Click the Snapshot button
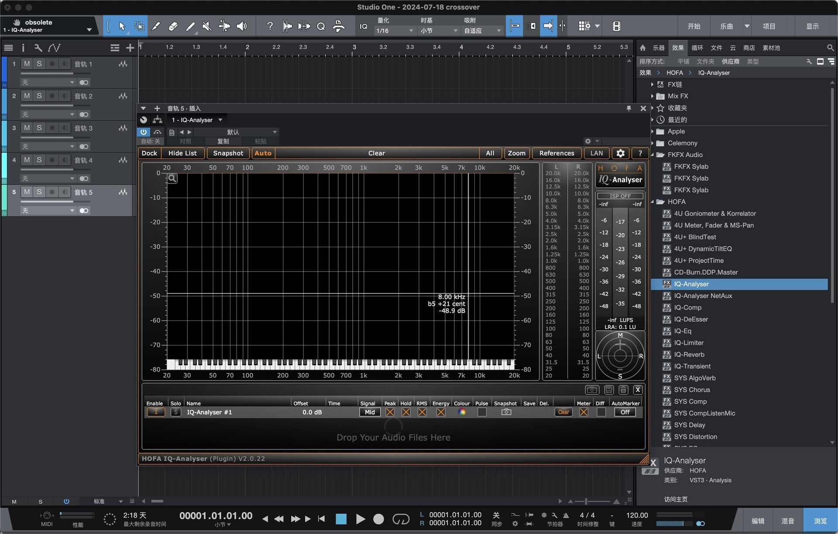 pyautogui.click(x=228, y=153)
